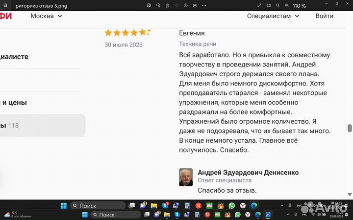The image size is (353, 220).
Task: Click the Edit image icon
Action: pyautogui.click(x=149, y=6)
